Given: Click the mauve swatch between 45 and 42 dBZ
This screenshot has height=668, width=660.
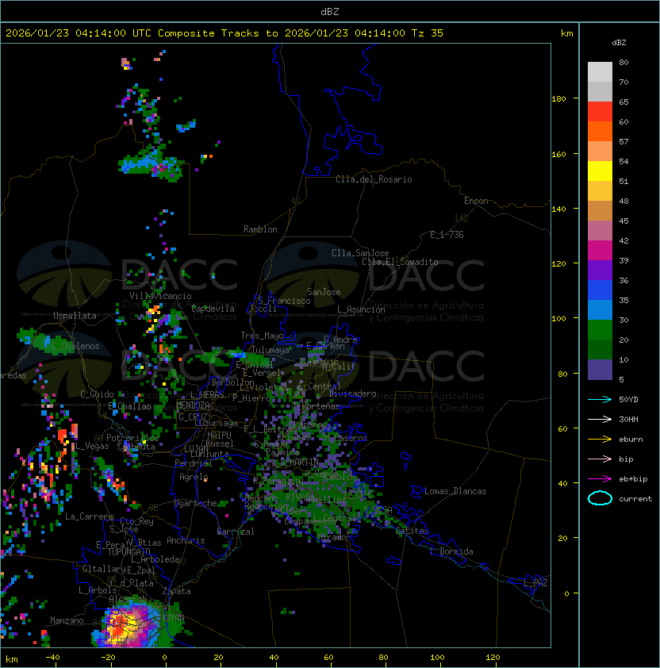Looking at the screenshot, I should coord(600,231).
